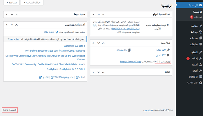Screen dimensions: 203x116
Task: Open the Settings (الإعدادات) menu item
Action: (x=191, y=77)
